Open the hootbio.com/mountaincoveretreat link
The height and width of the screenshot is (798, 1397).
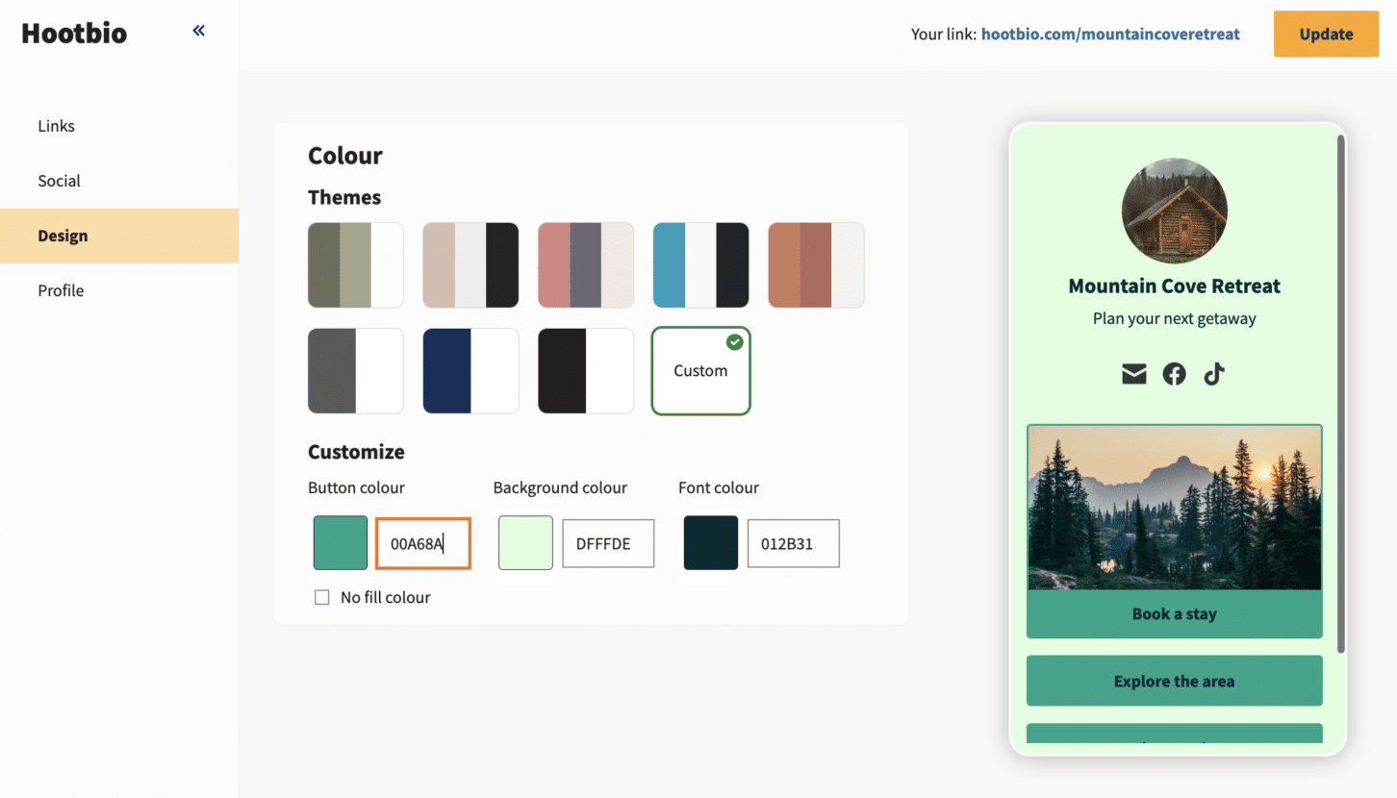pyautogui.click(x=1110, y=35)
